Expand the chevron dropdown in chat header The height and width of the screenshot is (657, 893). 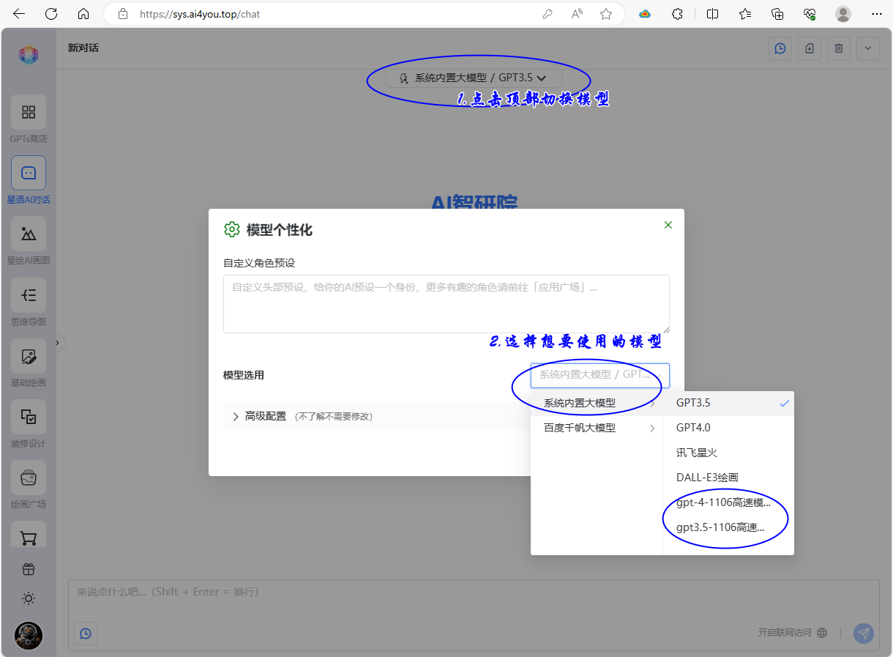[868, 48]
